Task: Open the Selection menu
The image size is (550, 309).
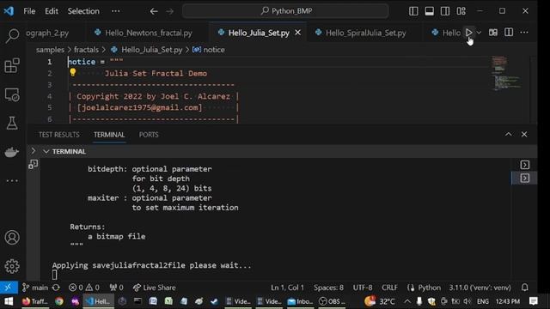Action: click(x=83, y=11)
